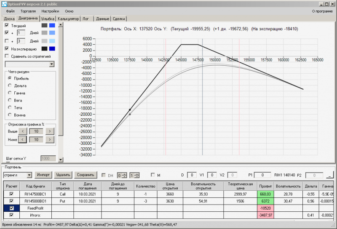Click the underscore button right of P2 field
The height and width of the screenshot is (229, 337).
coord(330,175)
